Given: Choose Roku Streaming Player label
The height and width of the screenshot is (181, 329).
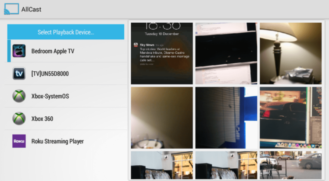Looking at the screenshot, I should tap(57, 141).
